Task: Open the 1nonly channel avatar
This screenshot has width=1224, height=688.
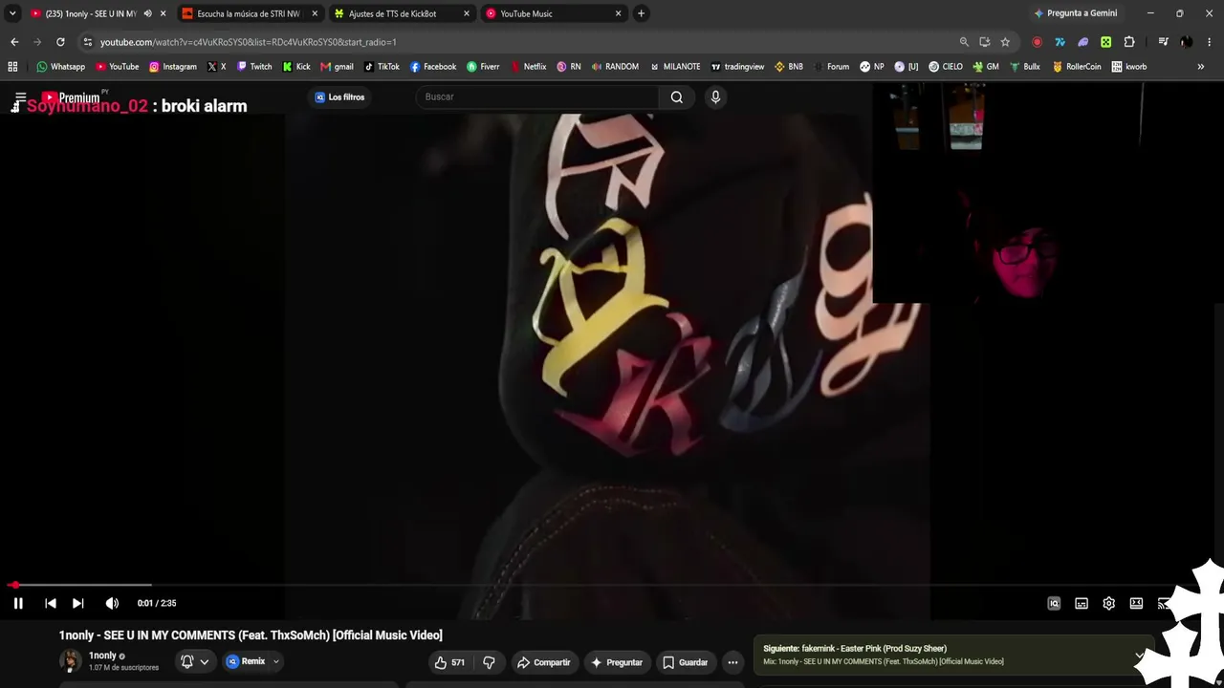Action: [x=70, y=660]
